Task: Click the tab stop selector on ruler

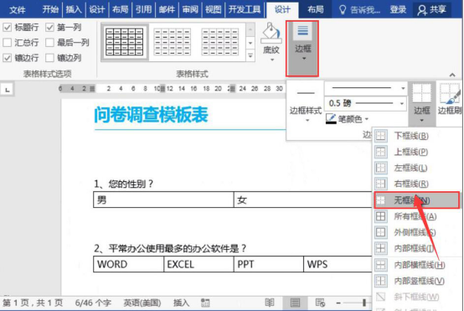Action: click(x=8, y=90)
